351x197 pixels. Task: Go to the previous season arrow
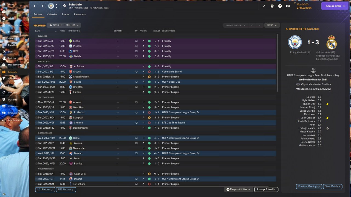(x=252, y=25)
